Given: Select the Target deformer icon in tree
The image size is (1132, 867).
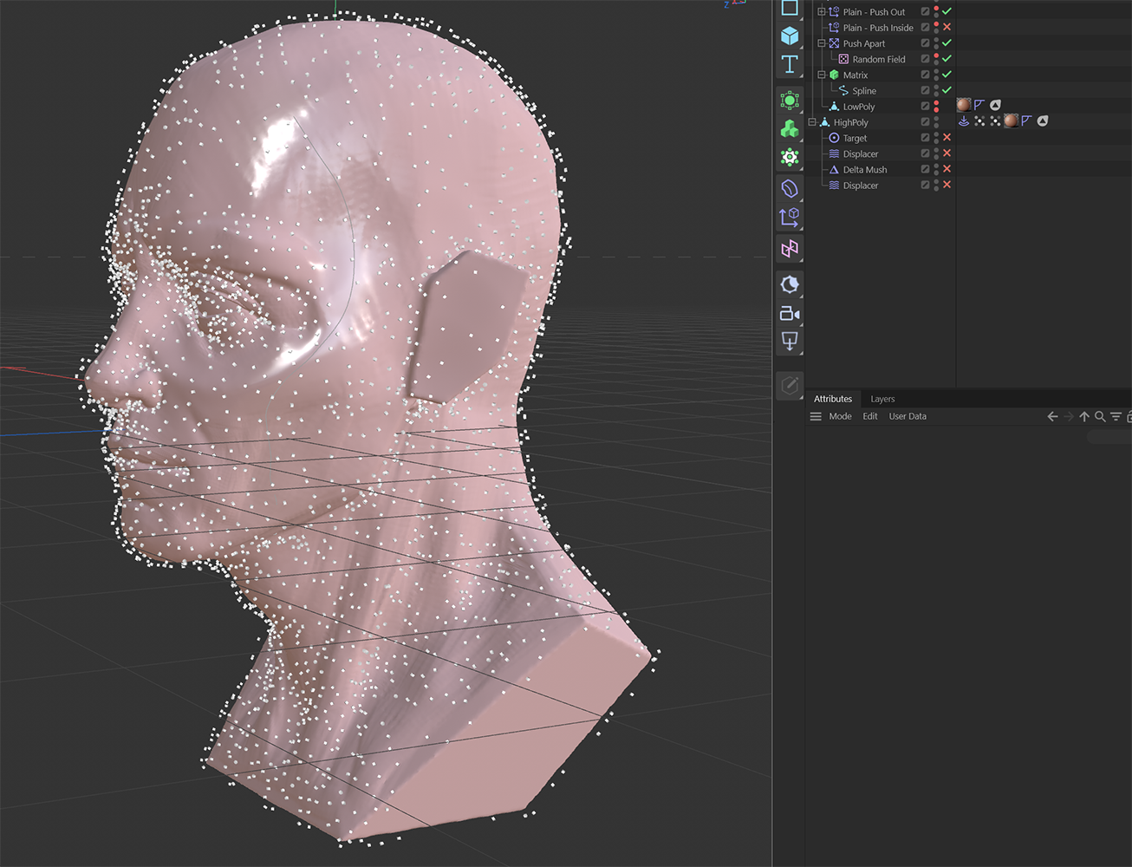Looking at the screenshot, I should [834, 138].
